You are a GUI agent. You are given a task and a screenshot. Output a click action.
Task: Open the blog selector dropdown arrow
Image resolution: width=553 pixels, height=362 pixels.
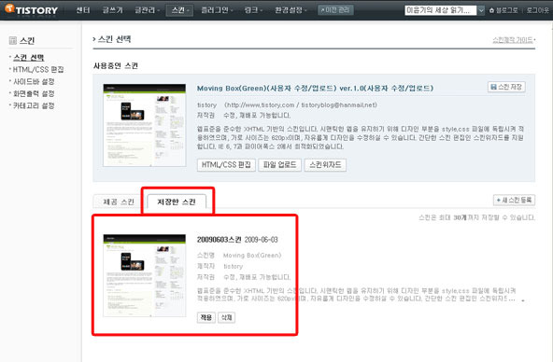(x=481, y=10)
